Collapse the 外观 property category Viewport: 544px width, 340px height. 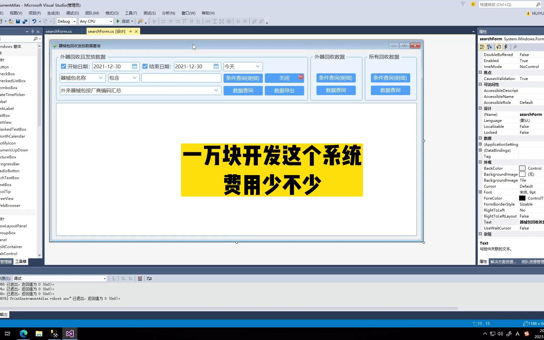point(480,162)
